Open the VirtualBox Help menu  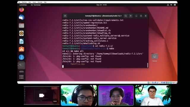pos(45,2)
